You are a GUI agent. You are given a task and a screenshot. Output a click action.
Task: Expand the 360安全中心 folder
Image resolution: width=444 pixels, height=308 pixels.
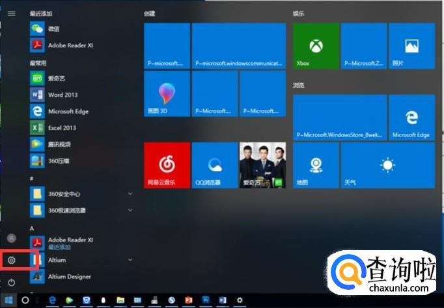[x=130, y=194]
